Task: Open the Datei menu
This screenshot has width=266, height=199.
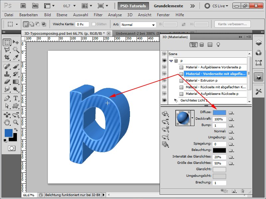Action: coord(9,15)
